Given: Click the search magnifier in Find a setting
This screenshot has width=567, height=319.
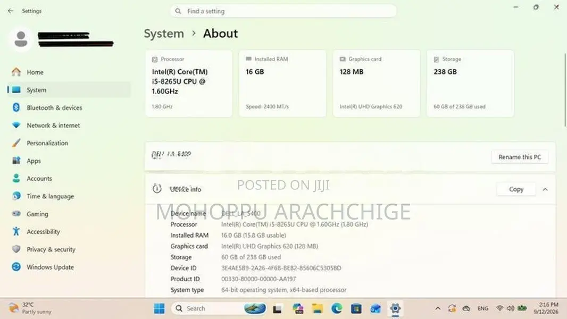Looking at the screenshot, I should 178,11.
